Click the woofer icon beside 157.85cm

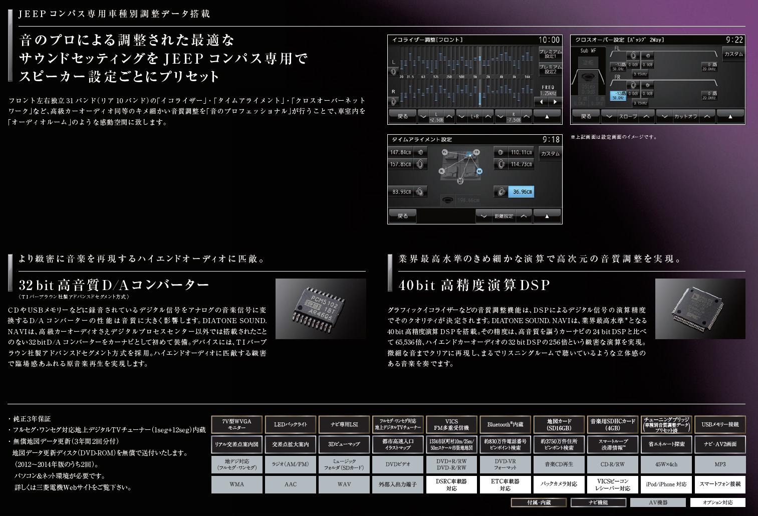[421, 164]
